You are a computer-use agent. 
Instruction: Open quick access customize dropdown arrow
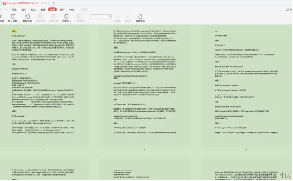tap(6, 9)
